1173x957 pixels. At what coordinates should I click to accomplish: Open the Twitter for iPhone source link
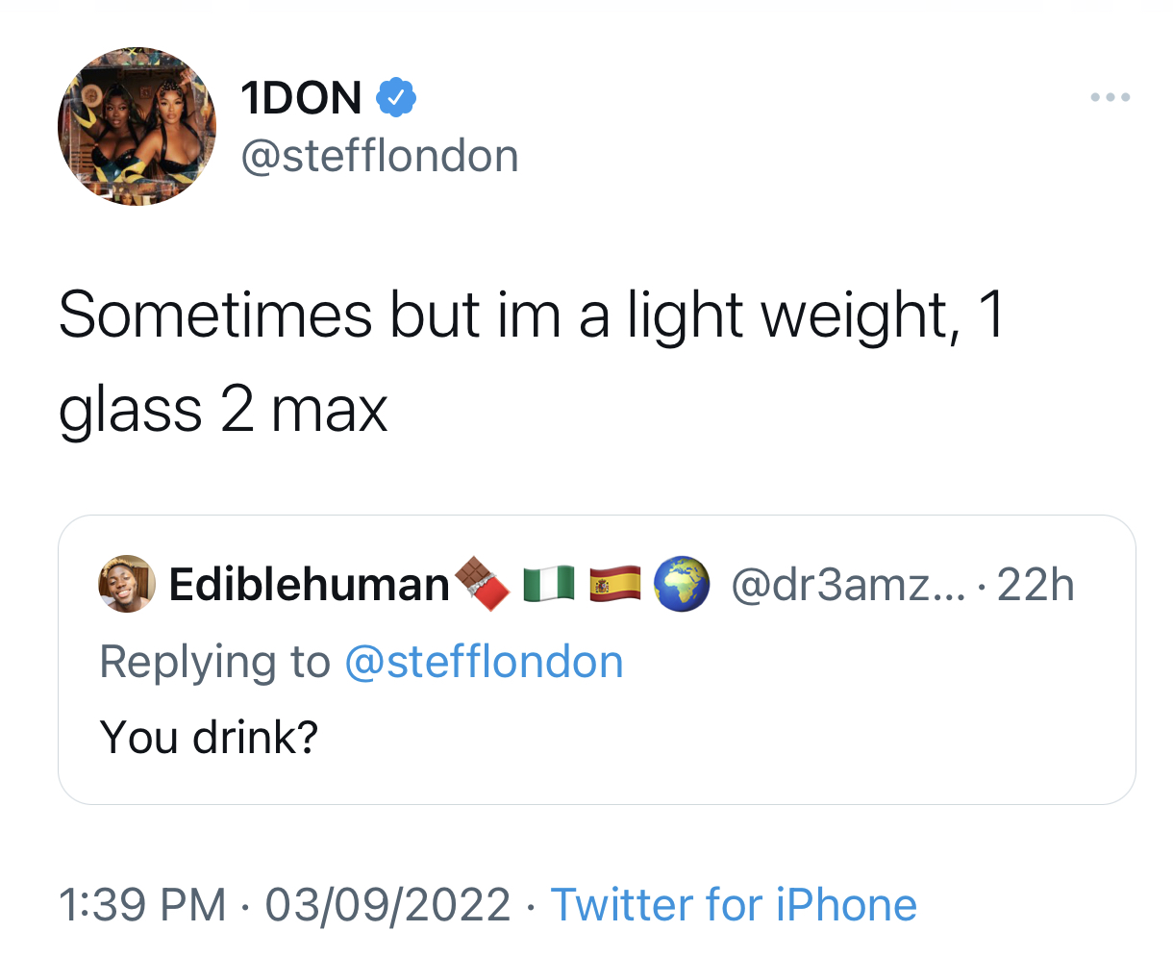click(x=734, y=905)
